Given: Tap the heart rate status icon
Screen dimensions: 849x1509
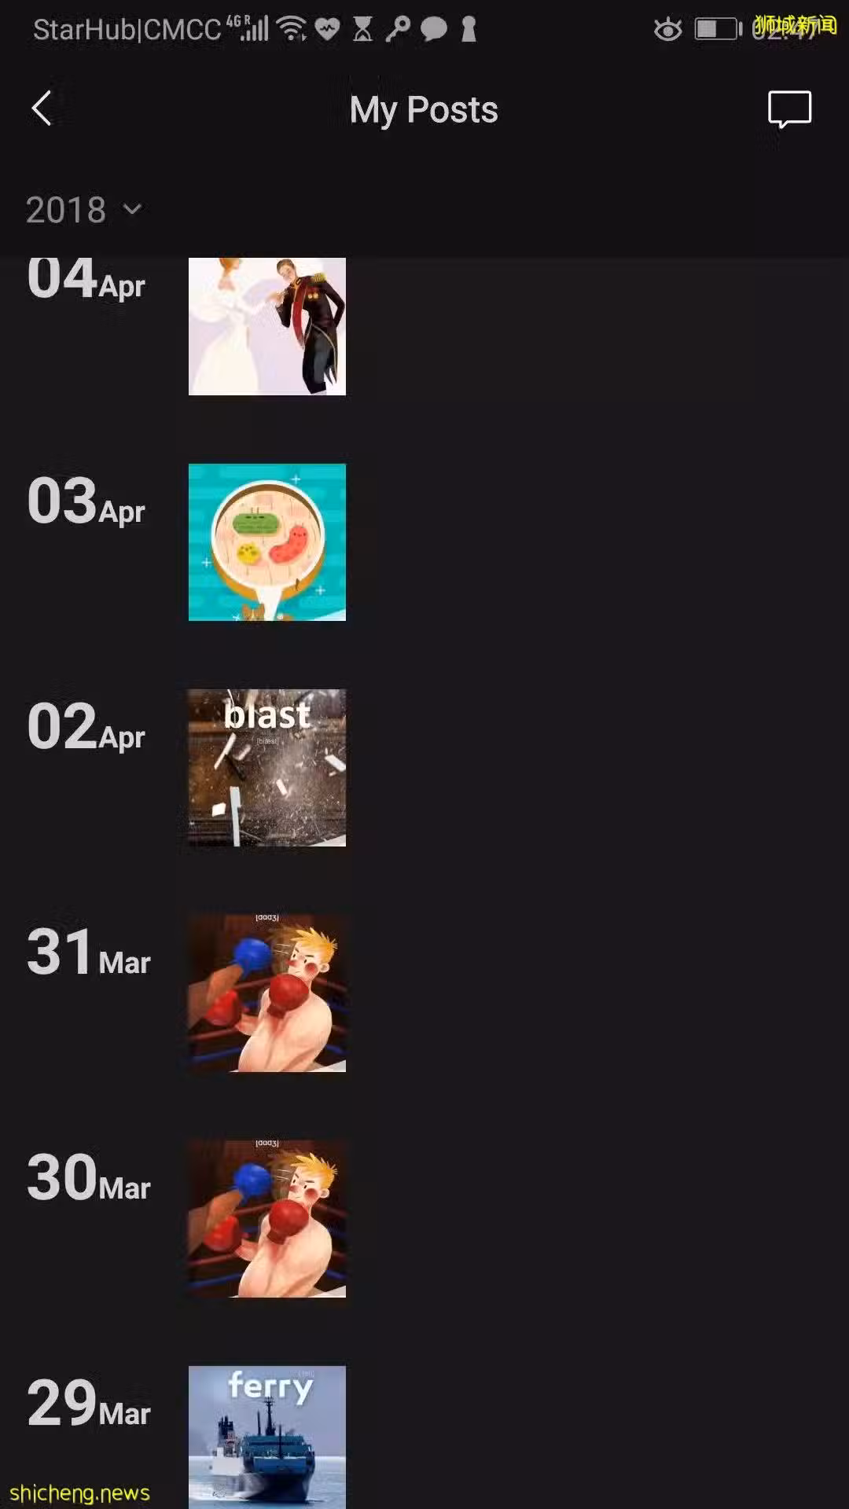Looking at the screenshot, I should click(x=327, y=30).
